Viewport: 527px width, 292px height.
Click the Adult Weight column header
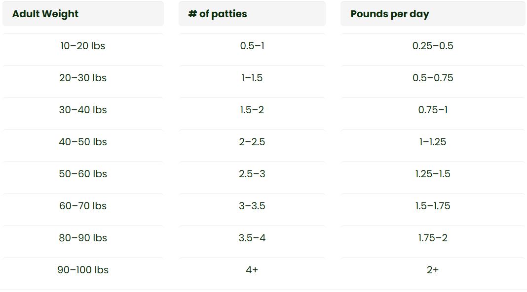pos(45,14)
